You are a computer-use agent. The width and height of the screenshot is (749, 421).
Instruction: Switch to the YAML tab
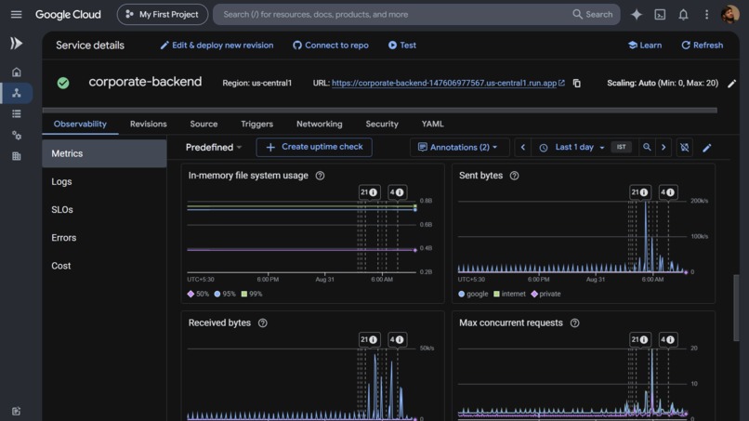(432, 124)
